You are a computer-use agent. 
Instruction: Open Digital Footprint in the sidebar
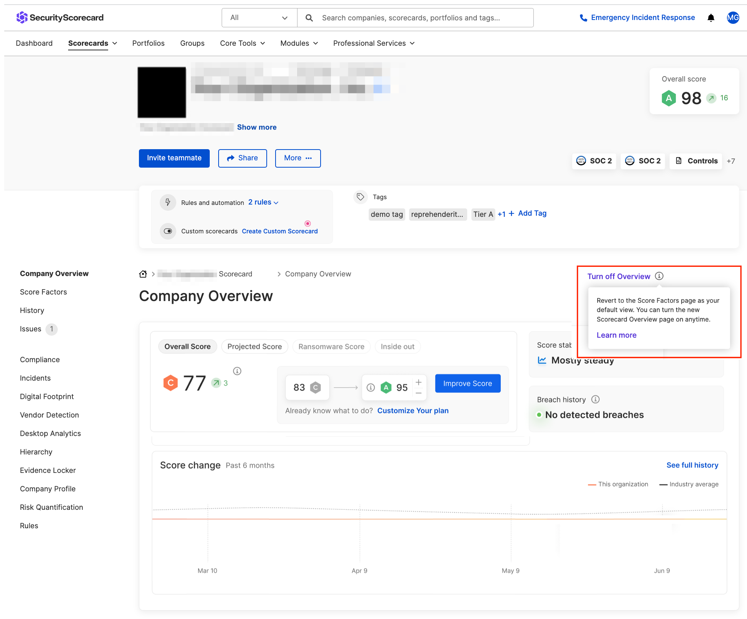tap(47, 396)
